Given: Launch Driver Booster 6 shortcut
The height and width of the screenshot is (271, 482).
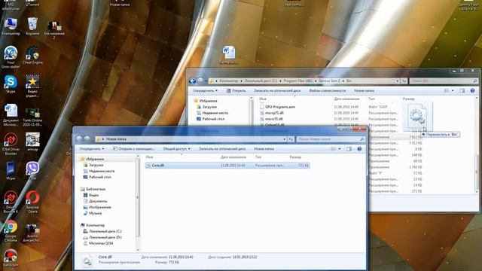Looking at the screenshot, I should click(x=11, y=202).
